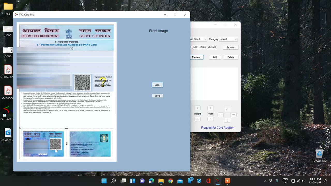Click the Dropbox tray icon
Viewport: 331px width, 186px height.
[x=271, y=181]
